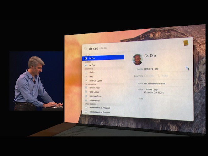Image resolution: width=208 pixels, height=156 pixels.
Task: Open the 'Landing Plan' PDF result
Action: pos(103,88)
